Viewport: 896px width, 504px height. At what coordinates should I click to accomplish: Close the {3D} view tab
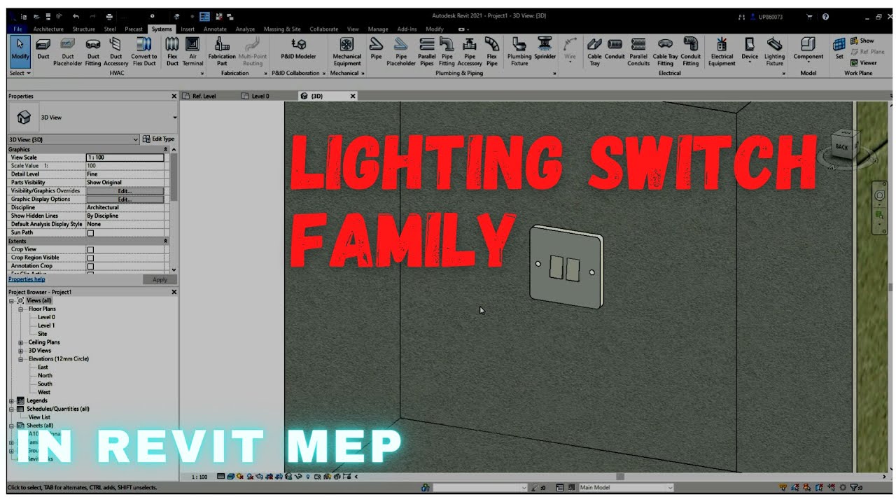353,96
